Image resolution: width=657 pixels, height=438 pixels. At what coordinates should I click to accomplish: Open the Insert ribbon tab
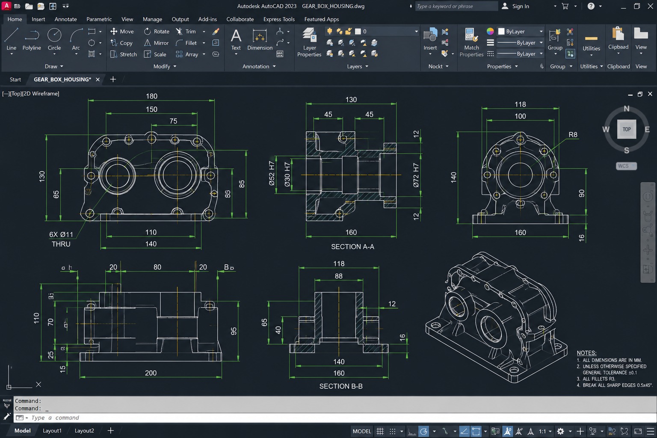coord(38,19)
